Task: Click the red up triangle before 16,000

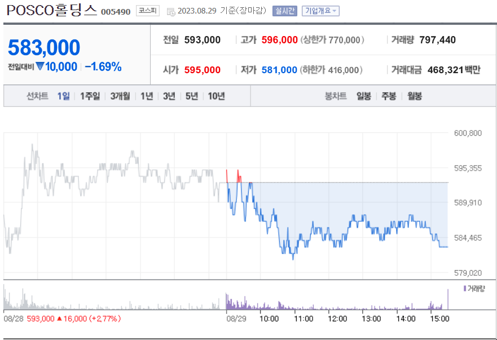Action: pos(59,319)
